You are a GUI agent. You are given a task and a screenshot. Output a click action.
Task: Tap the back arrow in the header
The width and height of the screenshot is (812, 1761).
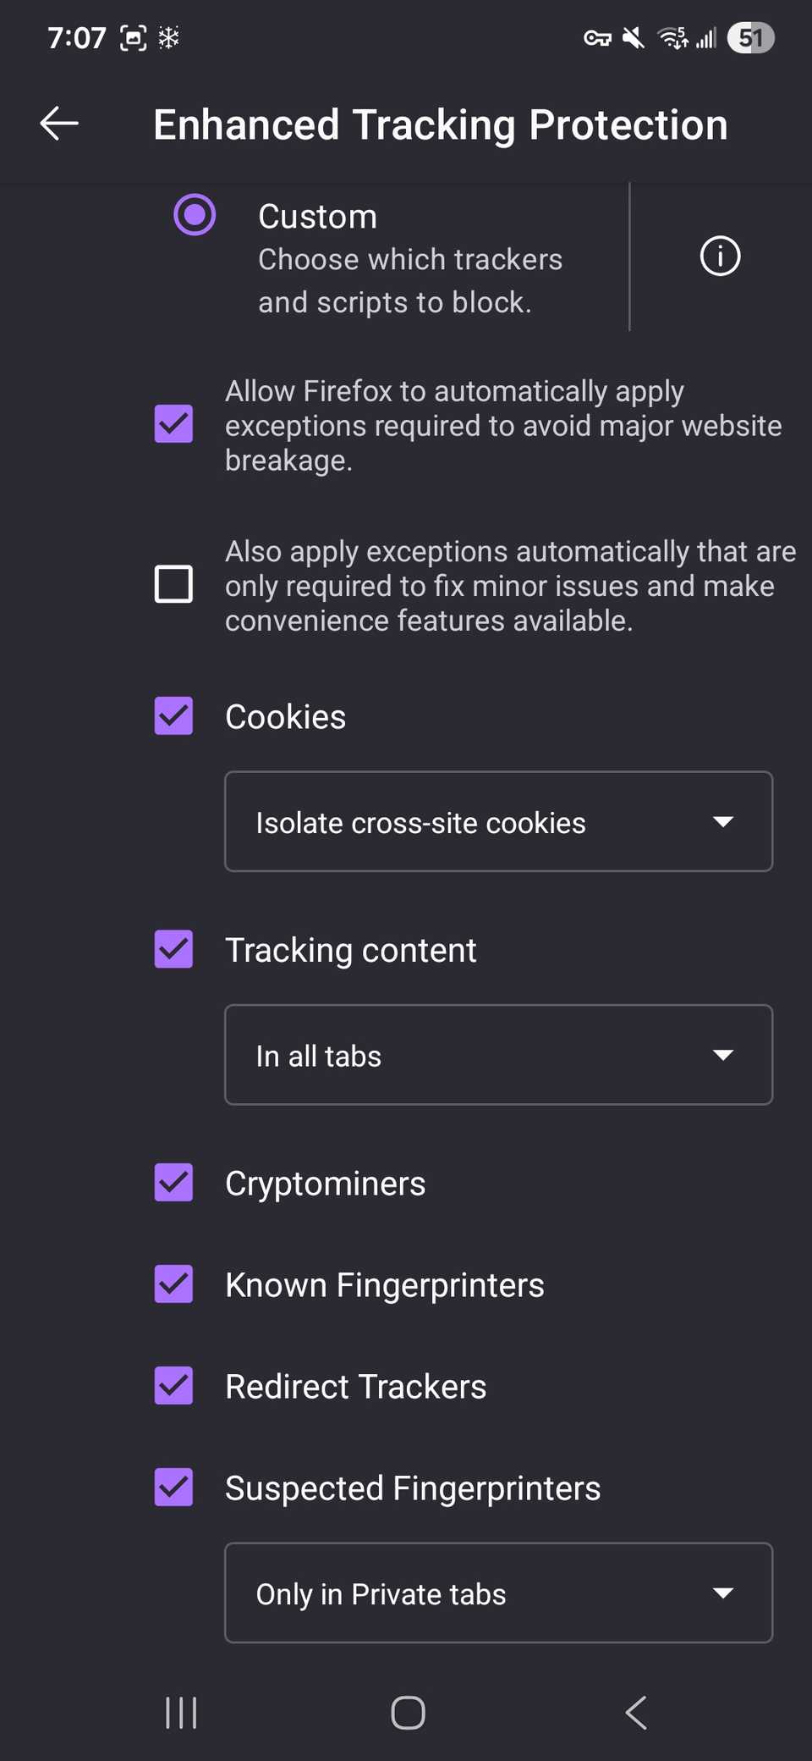59,124
